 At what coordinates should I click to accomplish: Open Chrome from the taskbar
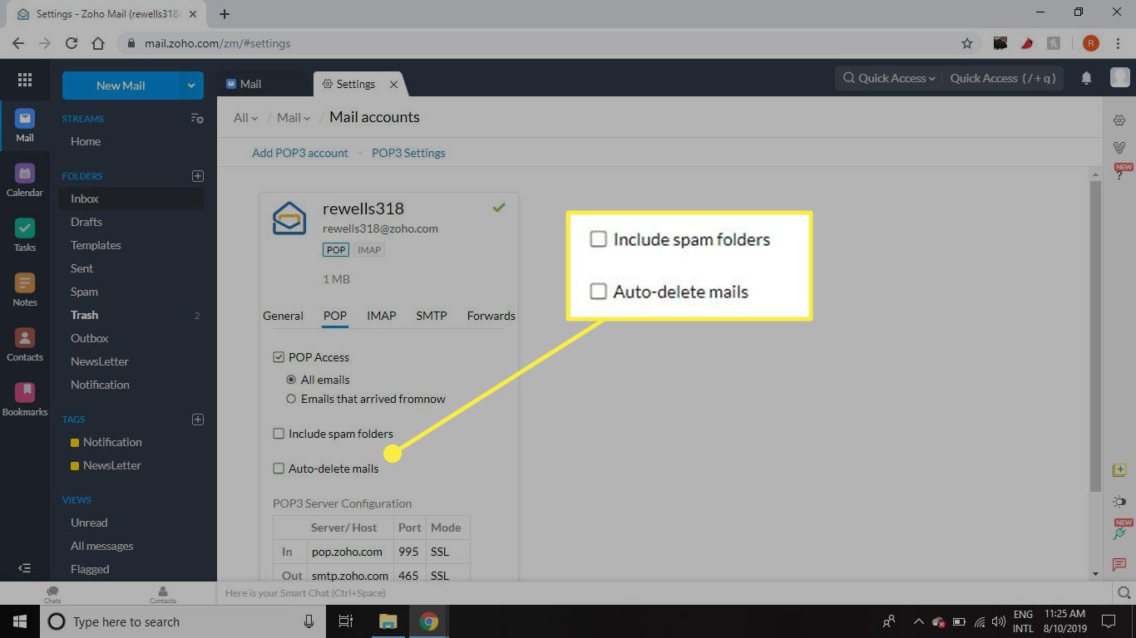point(428,621)
